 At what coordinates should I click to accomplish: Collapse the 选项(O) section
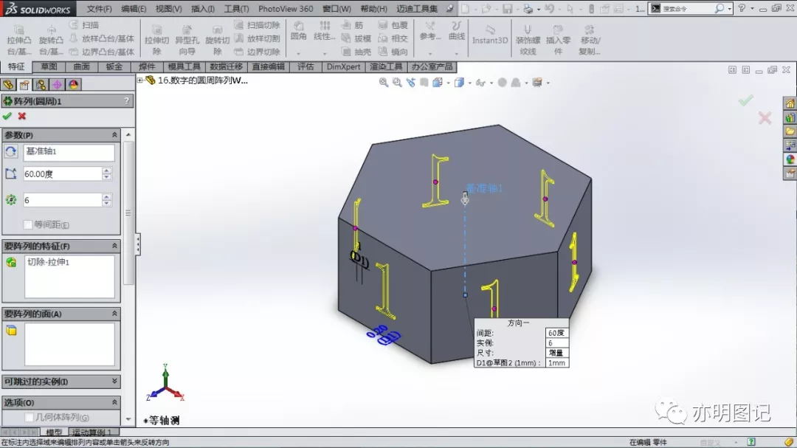click(114, 402)
